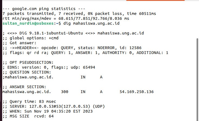
Task: Click the 0% packet loss text
Action: tap(104, 14)
